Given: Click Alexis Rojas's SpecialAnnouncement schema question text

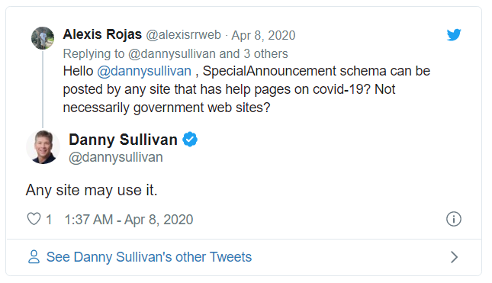Looking at the screenshot, I should point(246,89).
